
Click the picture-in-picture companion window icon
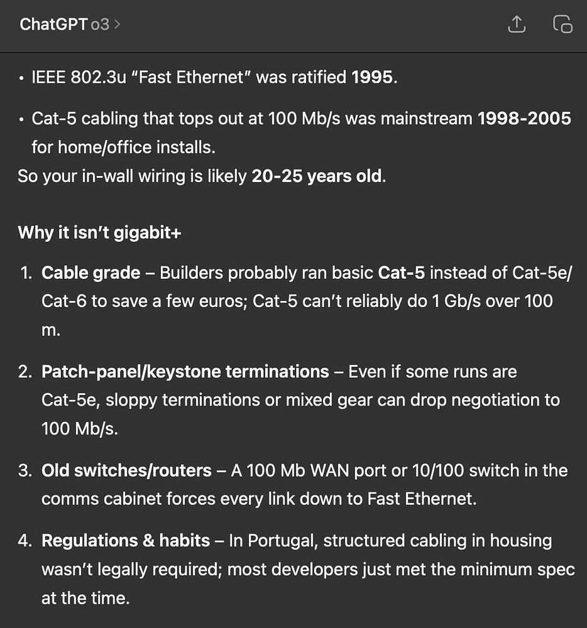point(562,24)
